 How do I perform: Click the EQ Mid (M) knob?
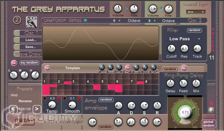[24, 75]
